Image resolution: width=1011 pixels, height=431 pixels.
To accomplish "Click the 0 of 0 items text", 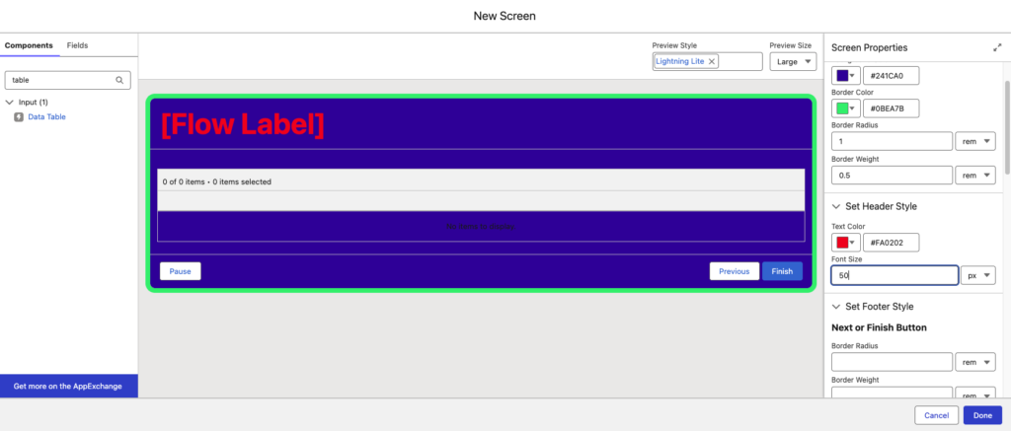I will click(x=186, y=181).
